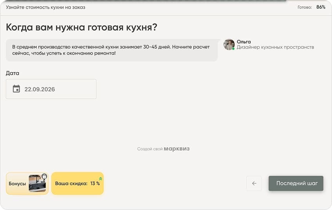
Task: Click the Узнайте стоимость кухни на заказ title
Action: click(46, 7)
